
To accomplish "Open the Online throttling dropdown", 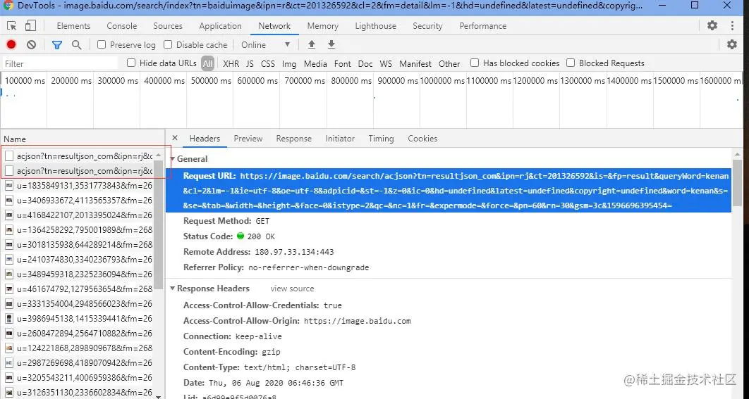I will click(266, 45).
